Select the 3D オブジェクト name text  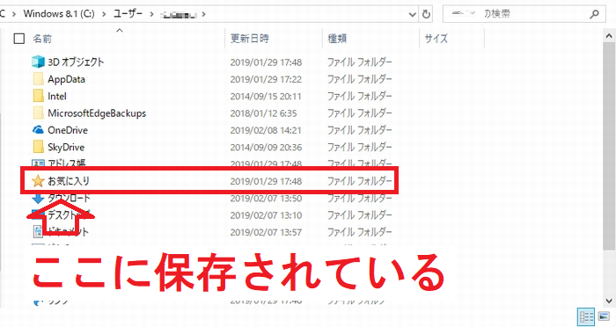click(x=76, y=62)
